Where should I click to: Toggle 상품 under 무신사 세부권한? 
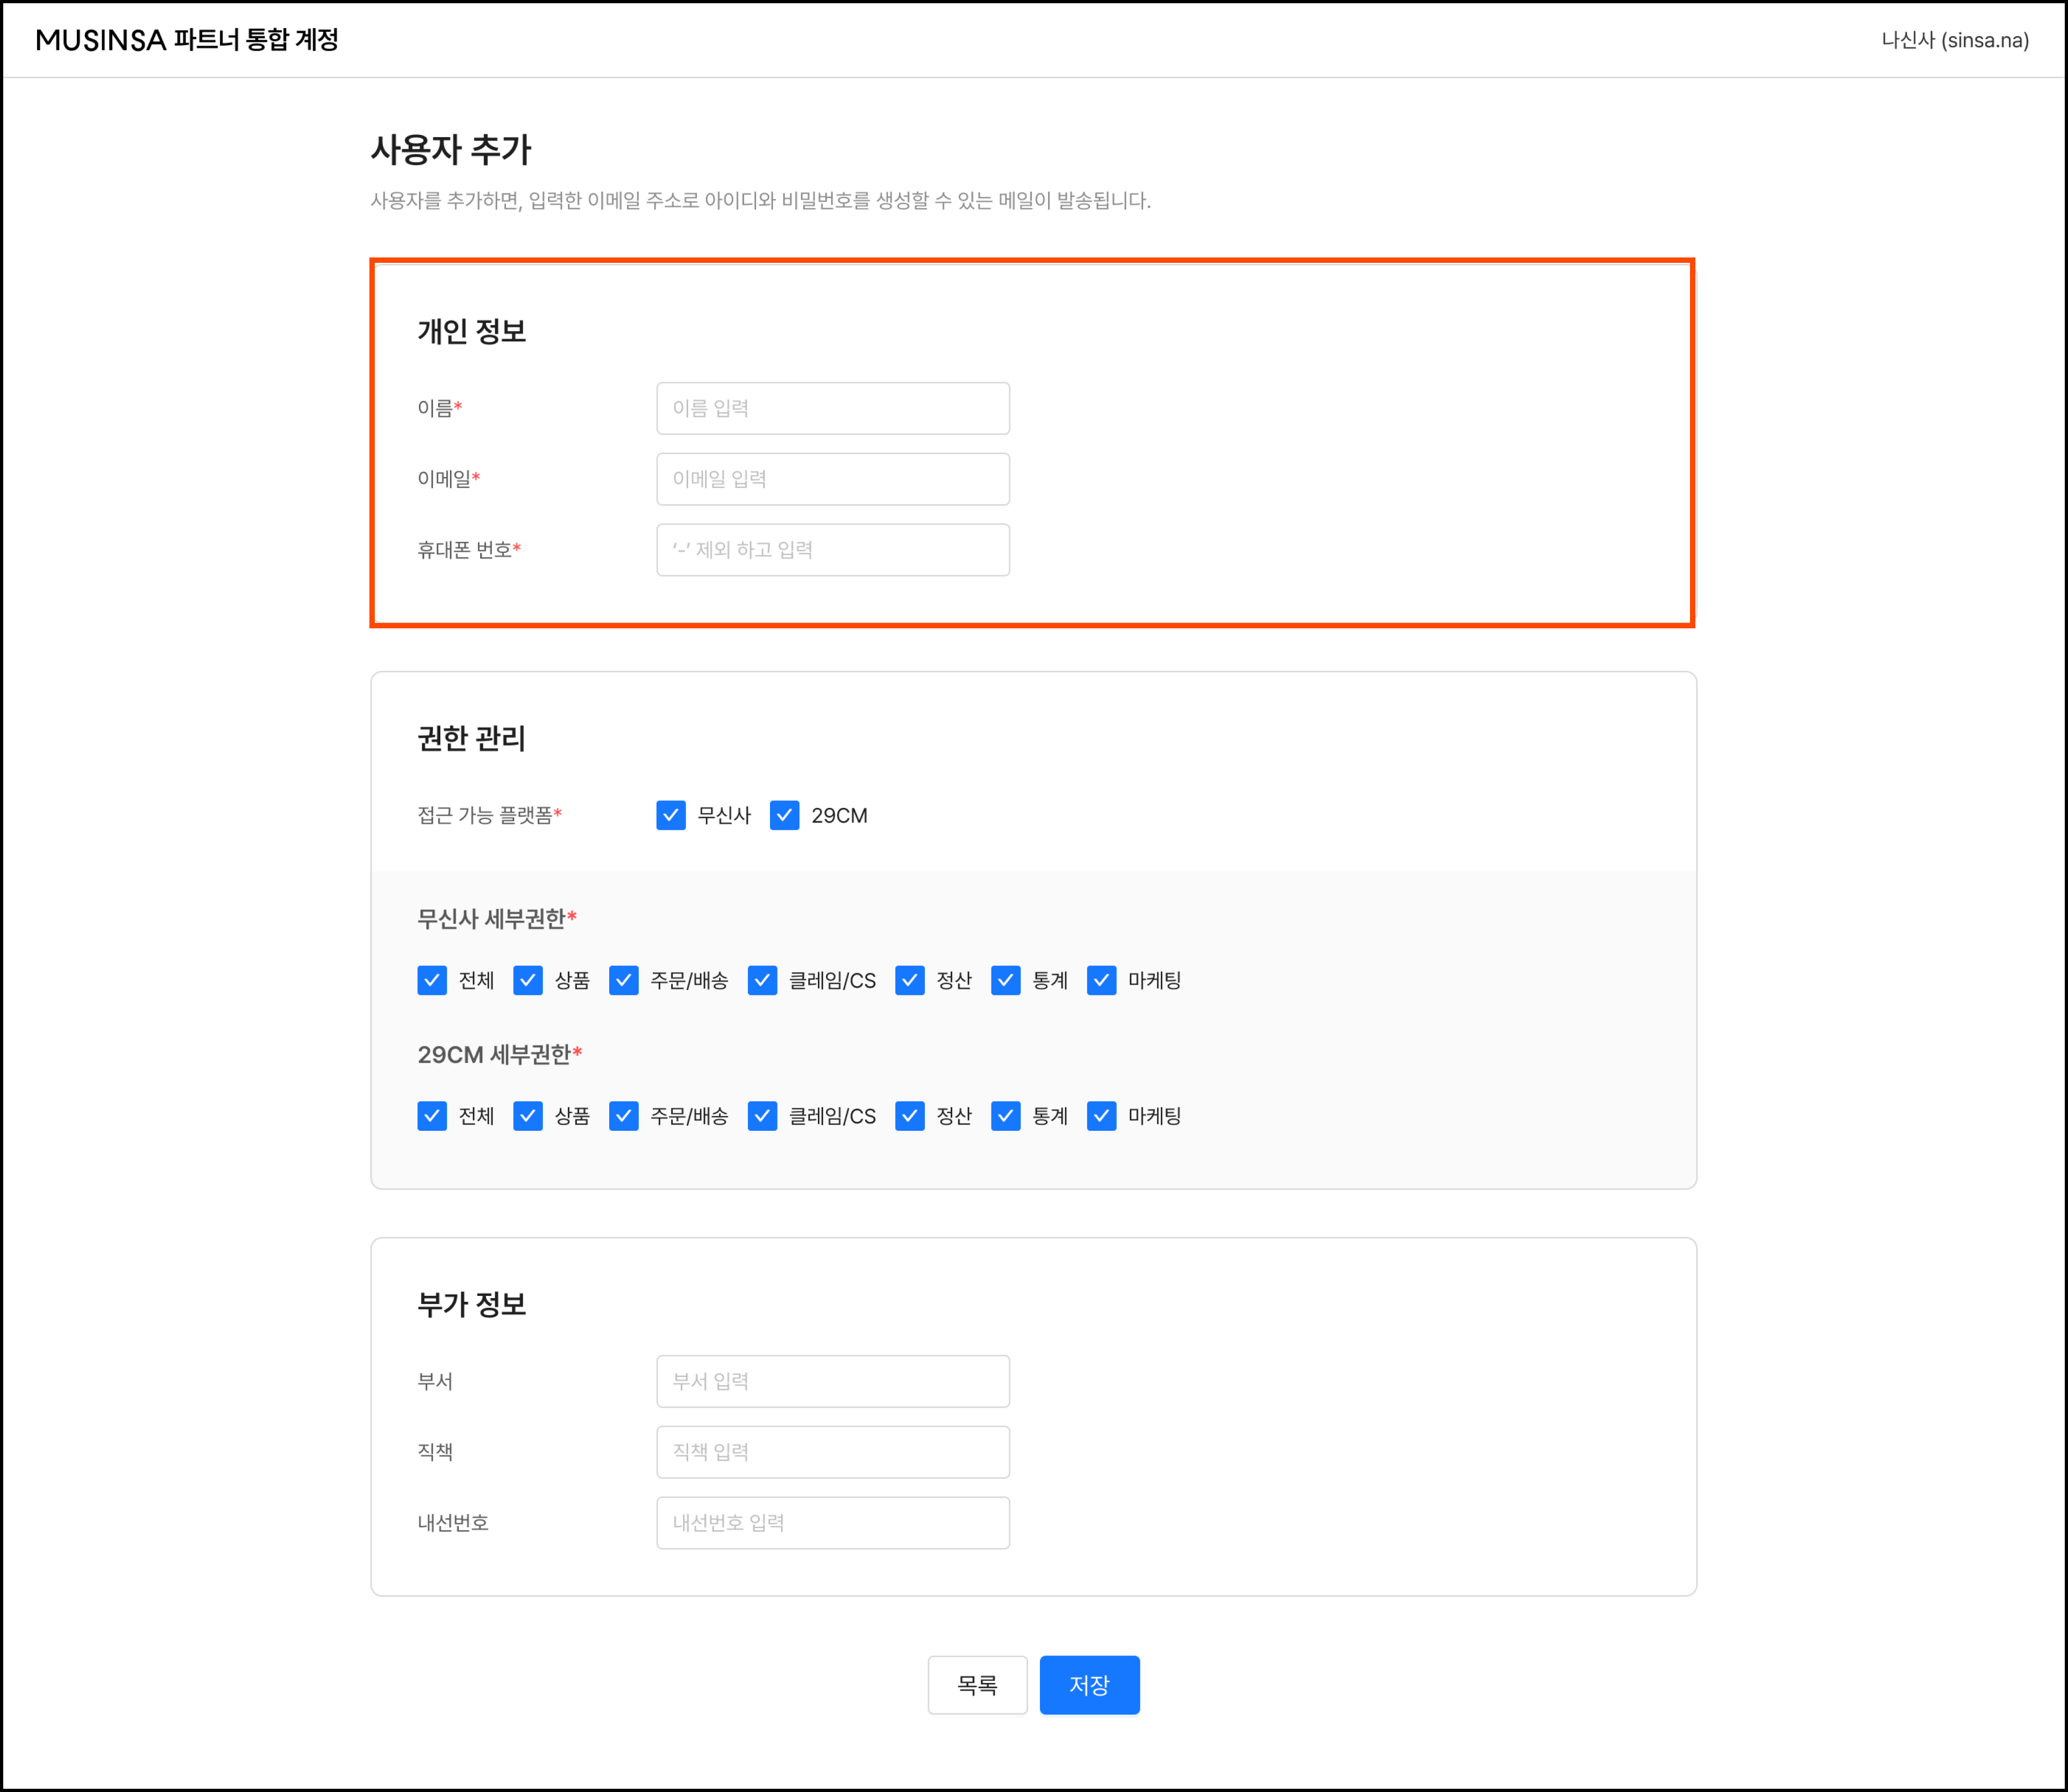point(527,980)
